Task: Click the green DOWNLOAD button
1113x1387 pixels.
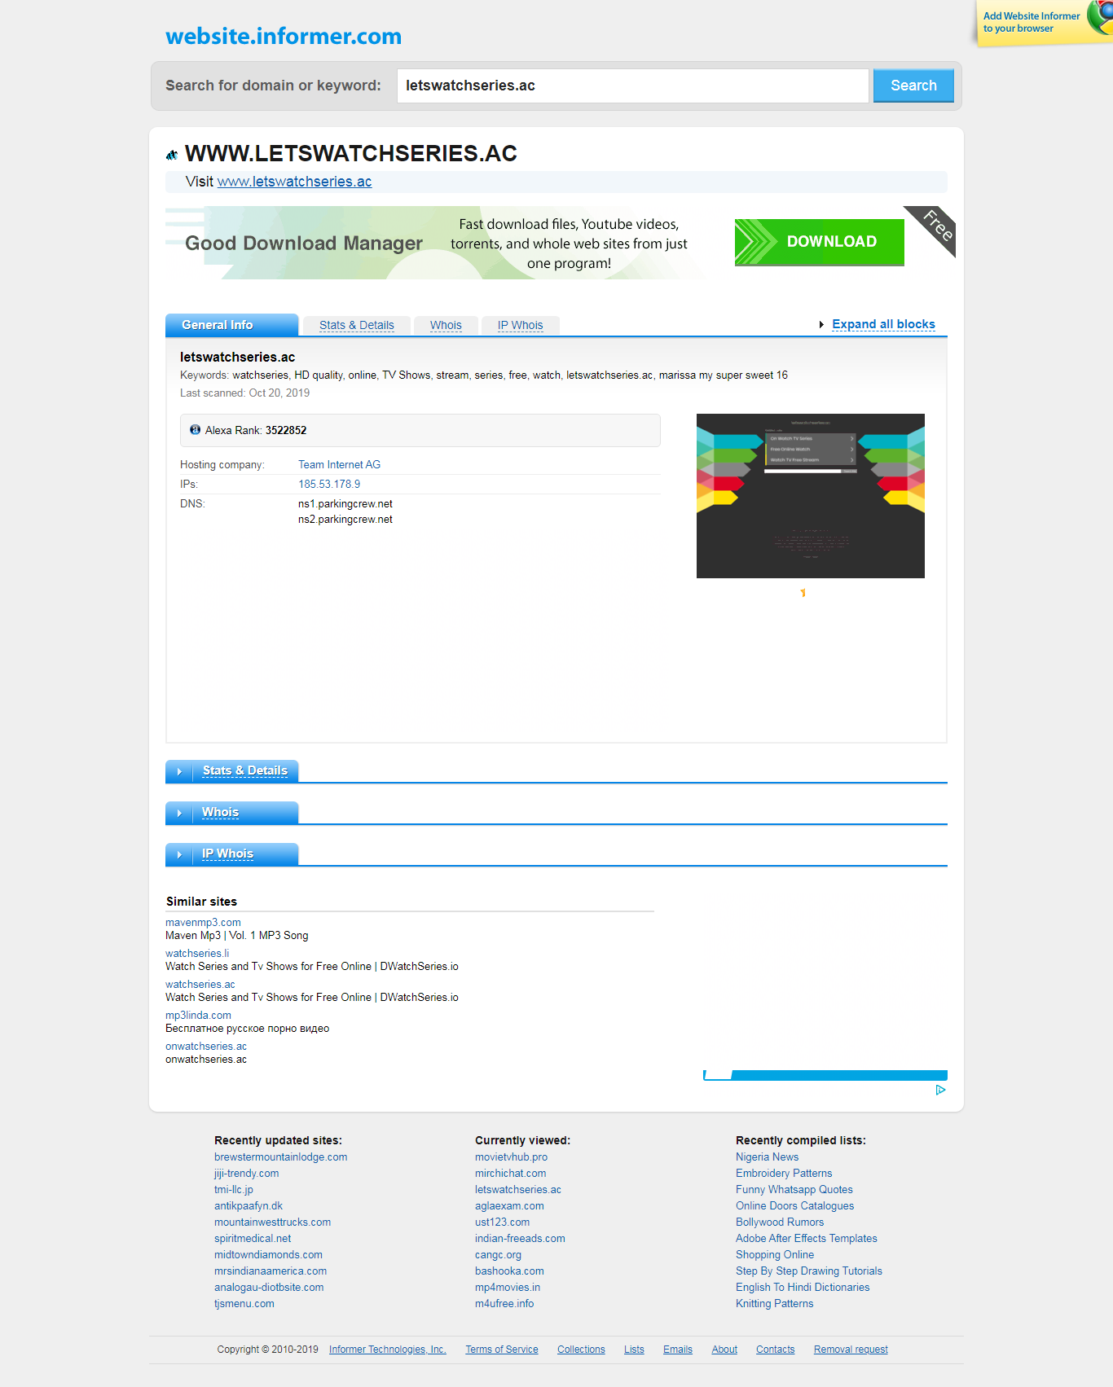Action: (819, 242)
